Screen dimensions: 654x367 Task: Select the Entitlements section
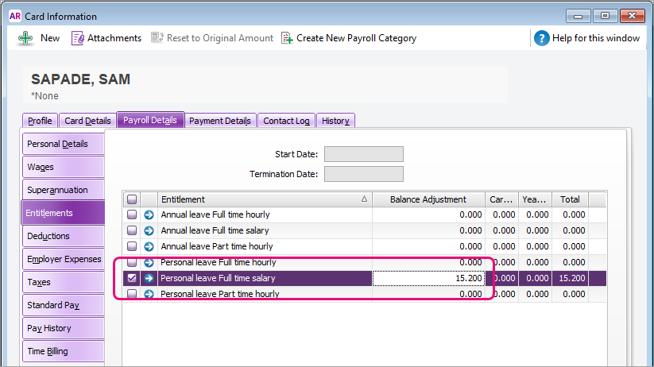pyautogui.click(x=63, y=213)
